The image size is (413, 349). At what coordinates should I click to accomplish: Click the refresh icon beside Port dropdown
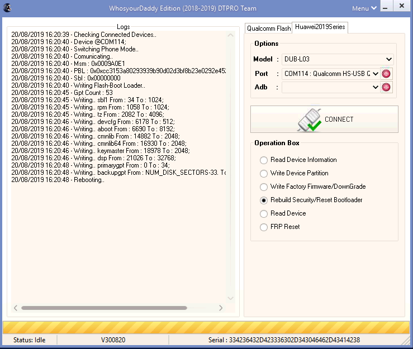click(386, 74)
